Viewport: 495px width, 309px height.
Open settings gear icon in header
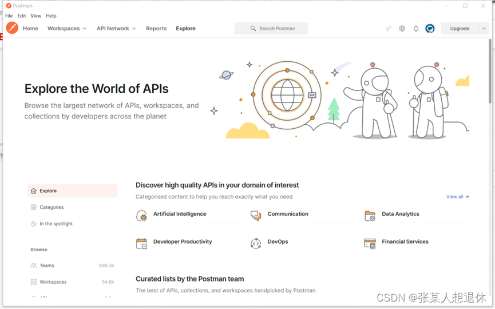click(x=402, y=29)
